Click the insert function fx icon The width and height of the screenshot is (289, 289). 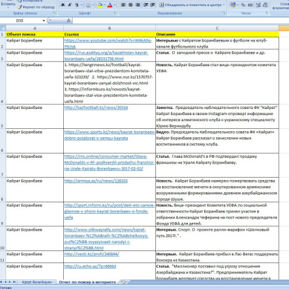tap(69, 20)
